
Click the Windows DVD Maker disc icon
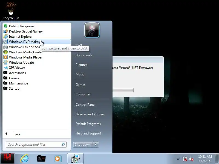5,42
